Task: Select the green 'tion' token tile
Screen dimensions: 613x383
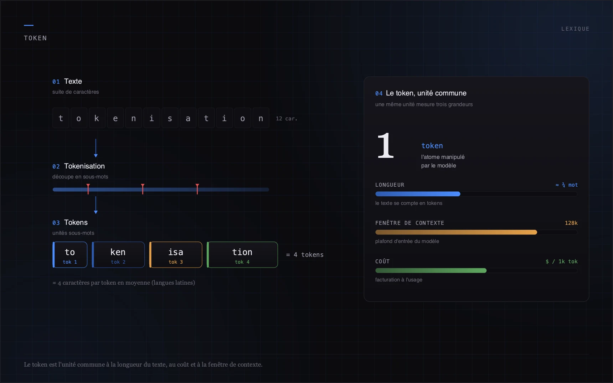Action: pos(242,255)
